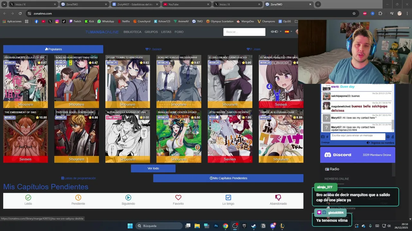412x231 pixels.
Task: Open Discord from the taskbar
Action: pyautogui.click(x=273, y=226)
